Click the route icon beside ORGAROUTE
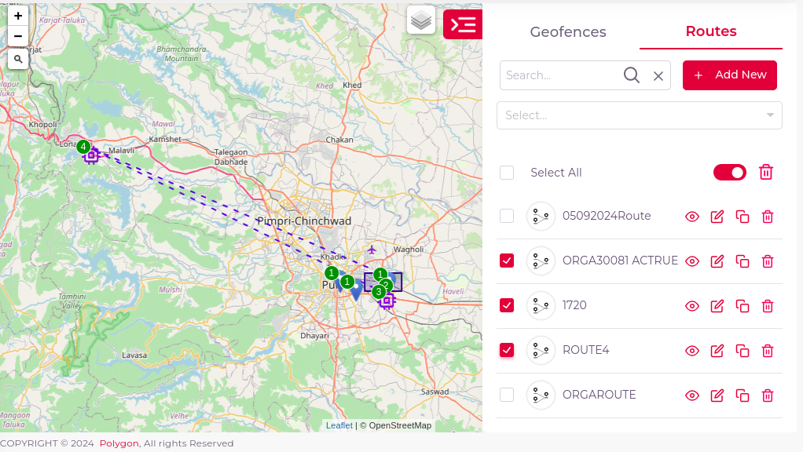This screenshot has width=803, height=452. point(541,395)
